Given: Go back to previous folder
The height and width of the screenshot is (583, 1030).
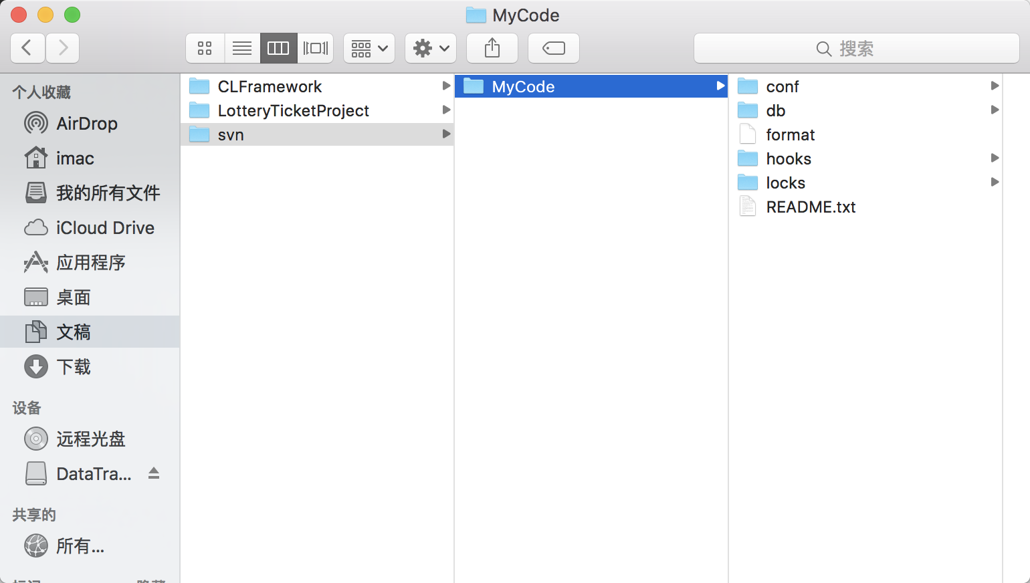Looking at the screenshot, I should click(27, 48).
